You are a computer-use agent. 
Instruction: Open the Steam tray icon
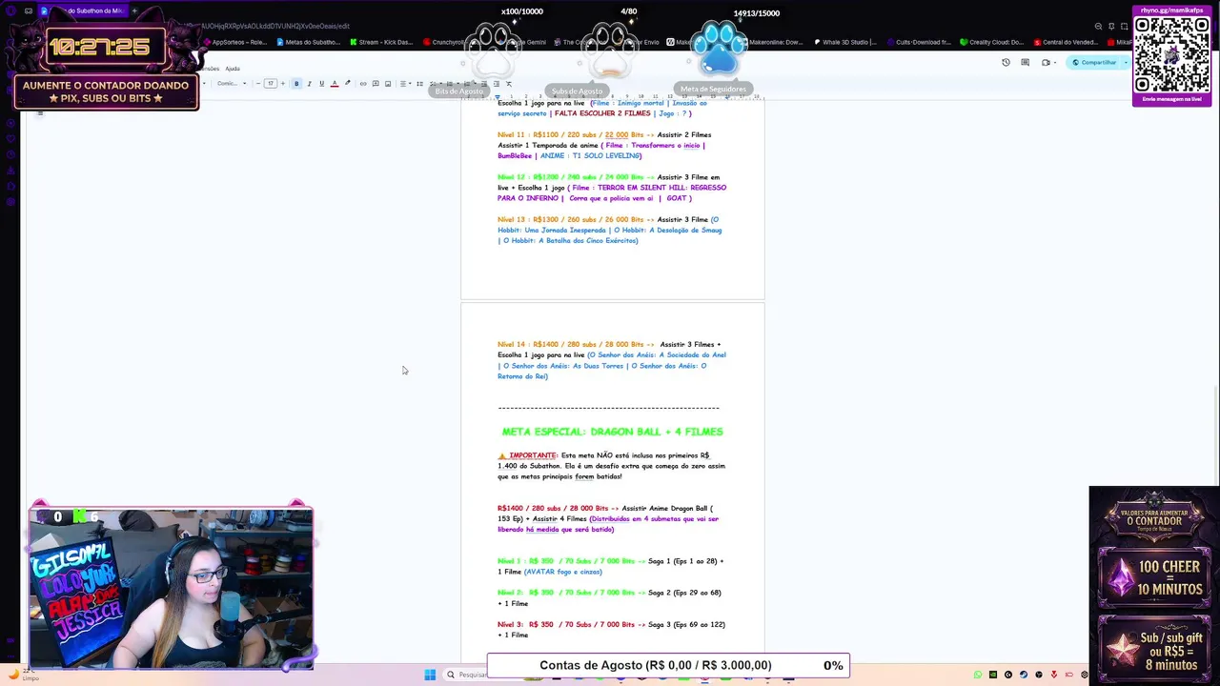tap(1023, 675)
